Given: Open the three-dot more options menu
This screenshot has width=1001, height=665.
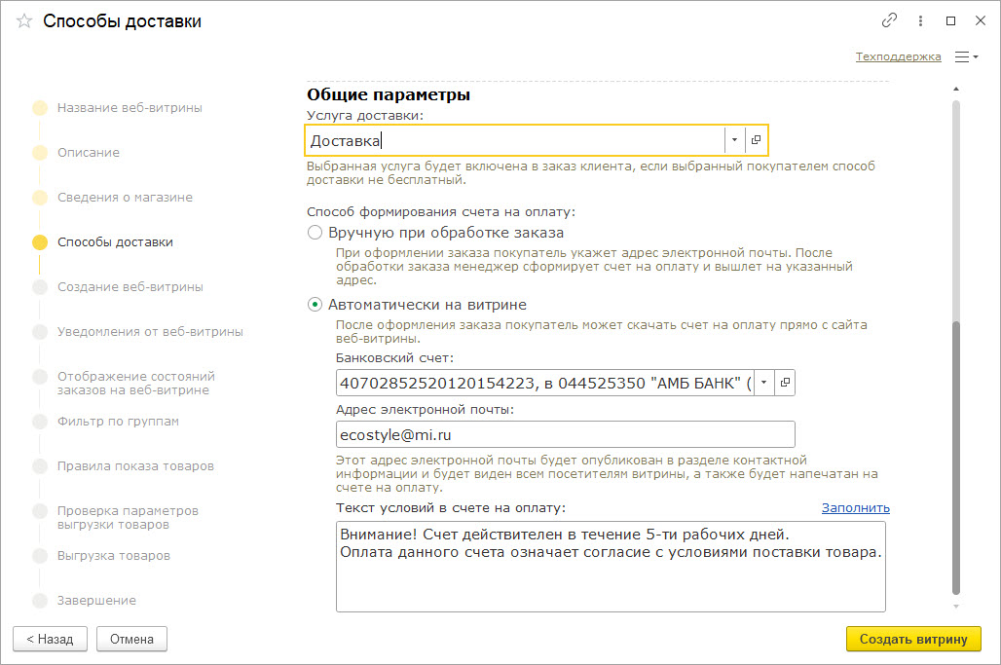Looking at the screenshot, I should pos(920,20).
